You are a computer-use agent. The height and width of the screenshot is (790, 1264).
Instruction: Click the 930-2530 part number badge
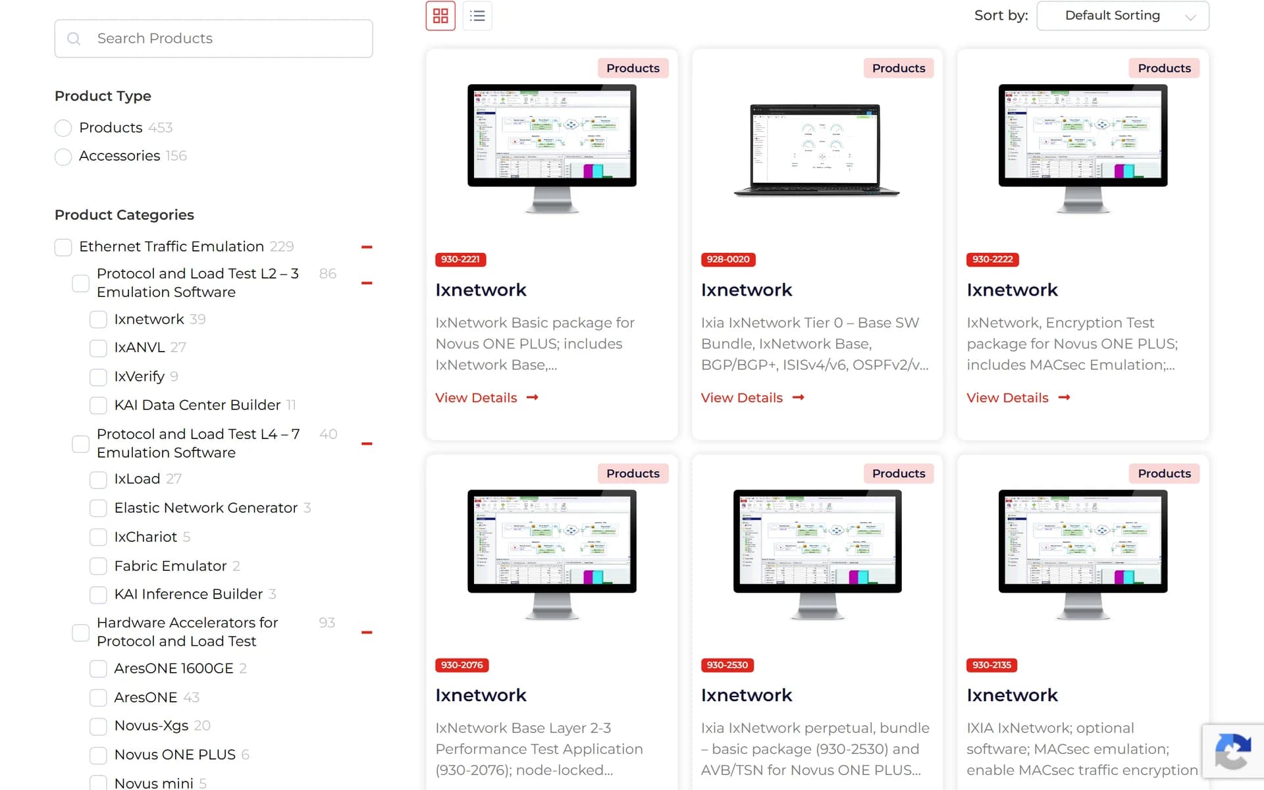pyautogui.click(x=727, y=665)
